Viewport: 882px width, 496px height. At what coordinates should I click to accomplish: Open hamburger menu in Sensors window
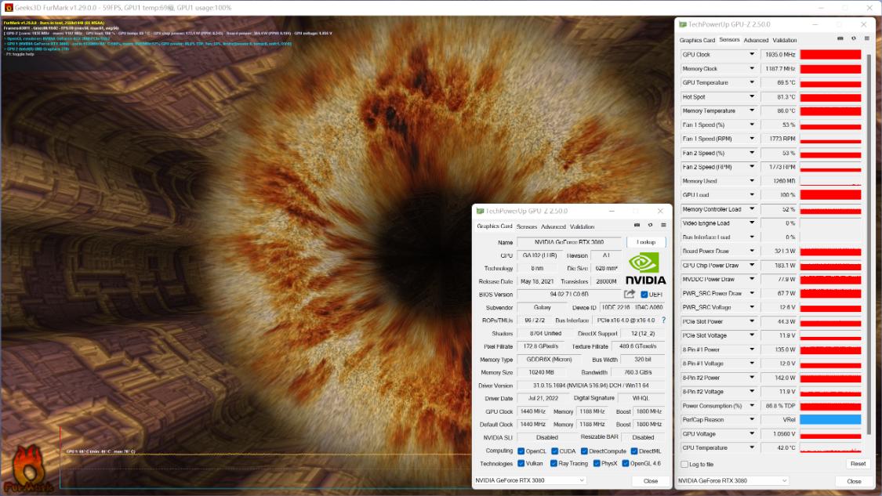(866, 38)
